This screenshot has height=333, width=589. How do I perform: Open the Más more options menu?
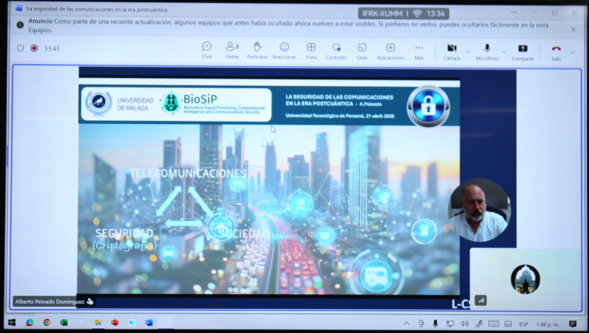click(x=419, y=50)
